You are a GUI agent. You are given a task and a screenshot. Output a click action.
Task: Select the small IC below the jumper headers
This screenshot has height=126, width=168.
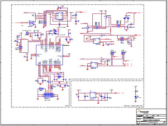(94, 65)
